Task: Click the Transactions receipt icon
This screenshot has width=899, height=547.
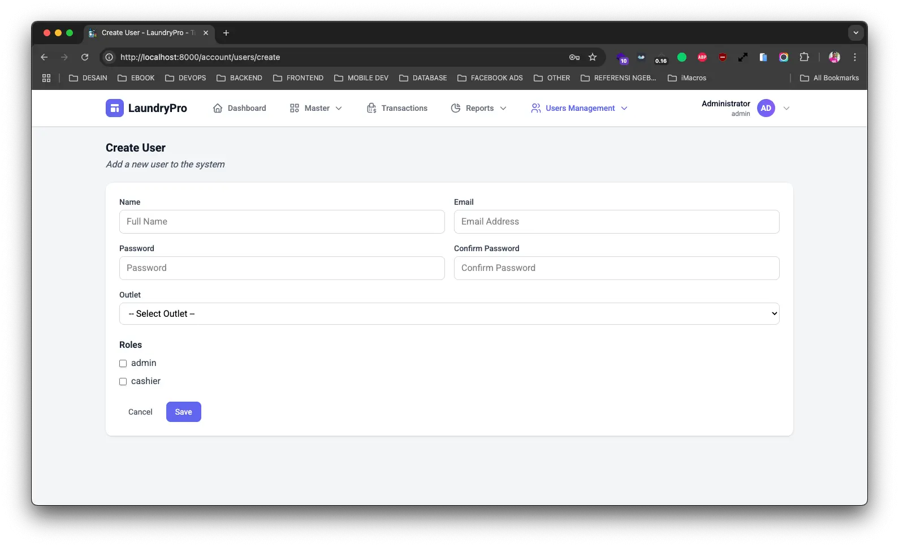Action: (371, 108)
